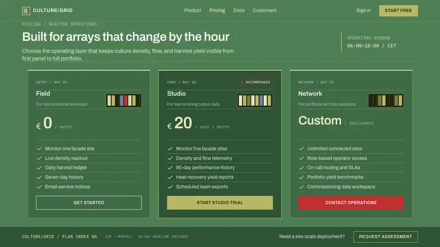Click the euro symbol on Studio price
440x247 pixels.
coord(169,126)
